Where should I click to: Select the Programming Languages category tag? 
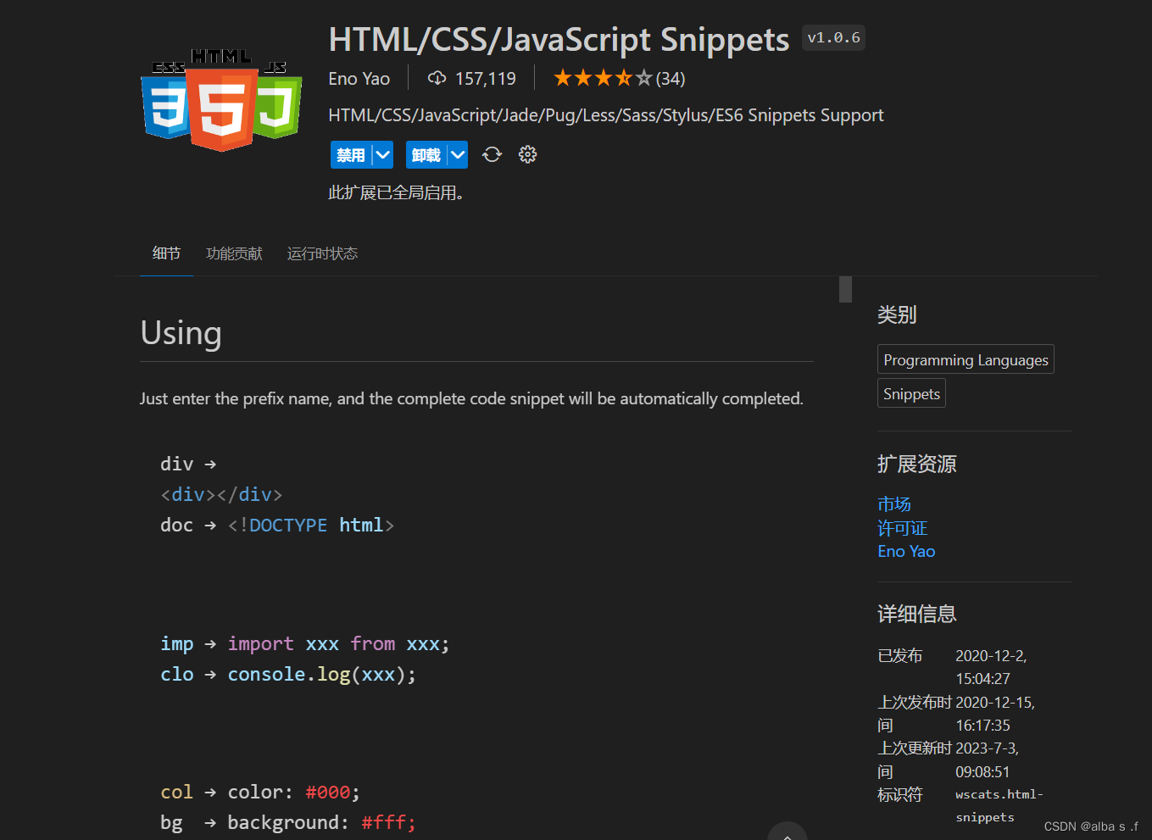(966, 359)
